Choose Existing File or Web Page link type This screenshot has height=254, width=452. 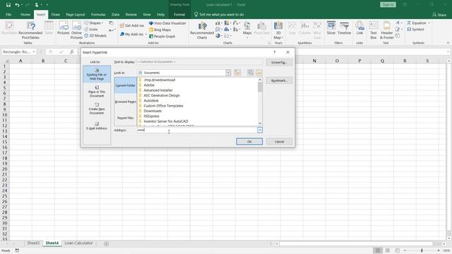97,74
